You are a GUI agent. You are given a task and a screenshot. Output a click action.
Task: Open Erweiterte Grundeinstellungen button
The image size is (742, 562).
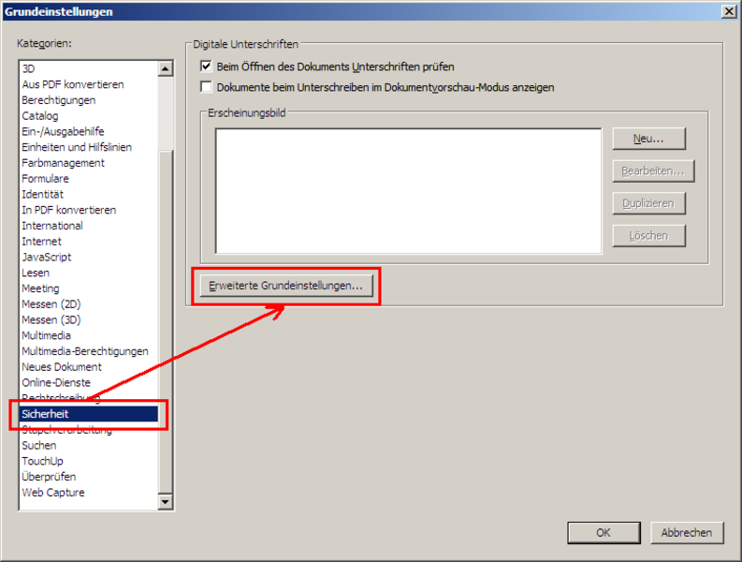coord(285,287)
